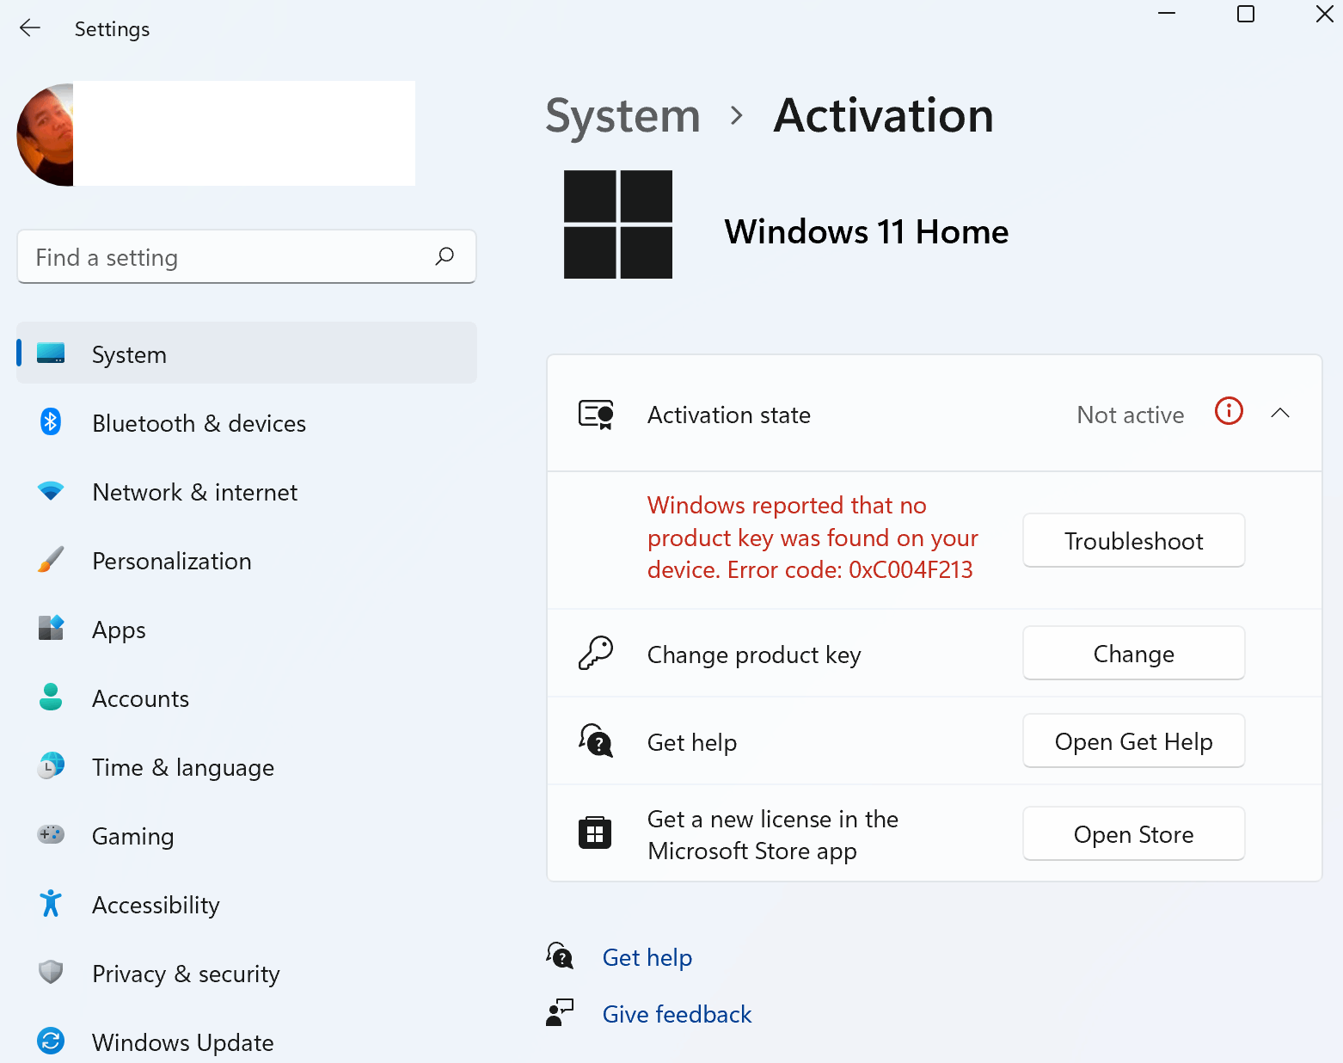Click the Gaming controller icon

point(51,834)
